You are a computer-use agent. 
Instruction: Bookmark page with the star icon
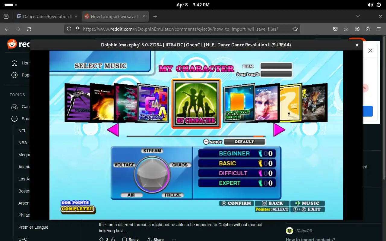[x=295, y=29]
